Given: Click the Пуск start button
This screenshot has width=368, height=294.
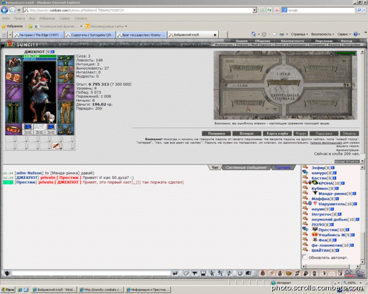Looking at the screenshot, I should point(8,290).
